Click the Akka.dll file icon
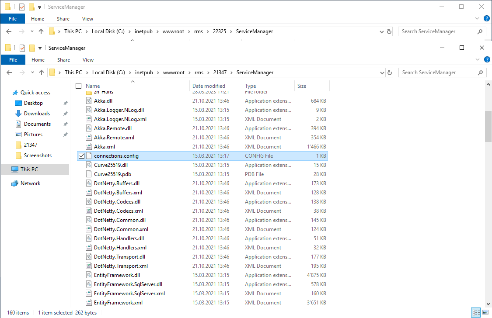492x318 pixels. point(89,101)
